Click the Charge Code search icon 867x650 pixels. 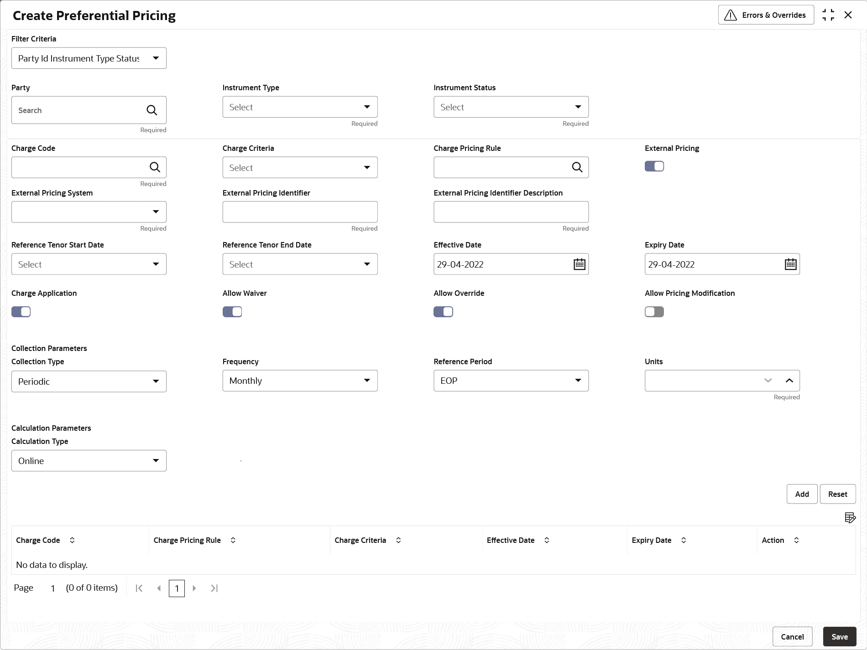[155, 167]
